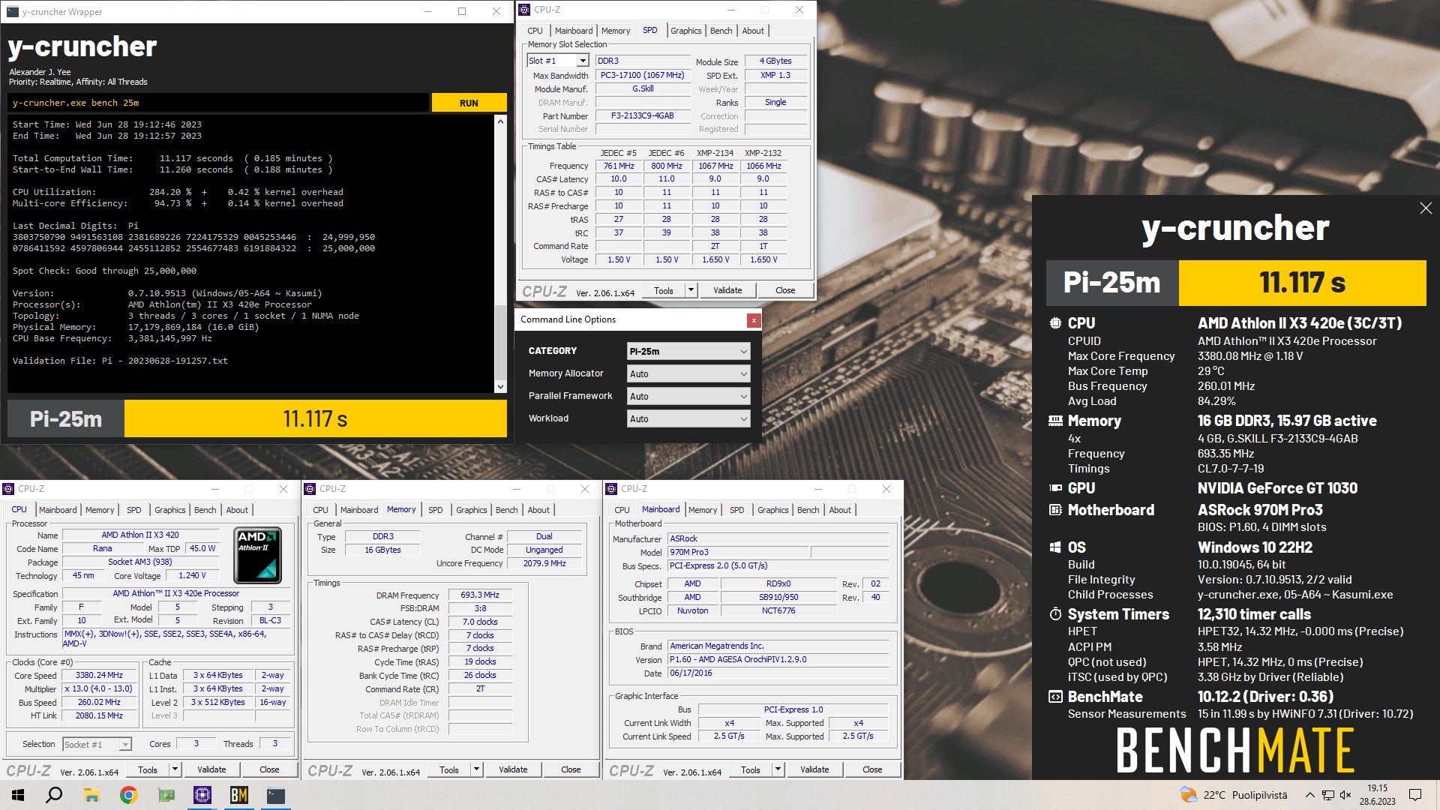Click the muted volume tray icon

[x=1345, y=795]
